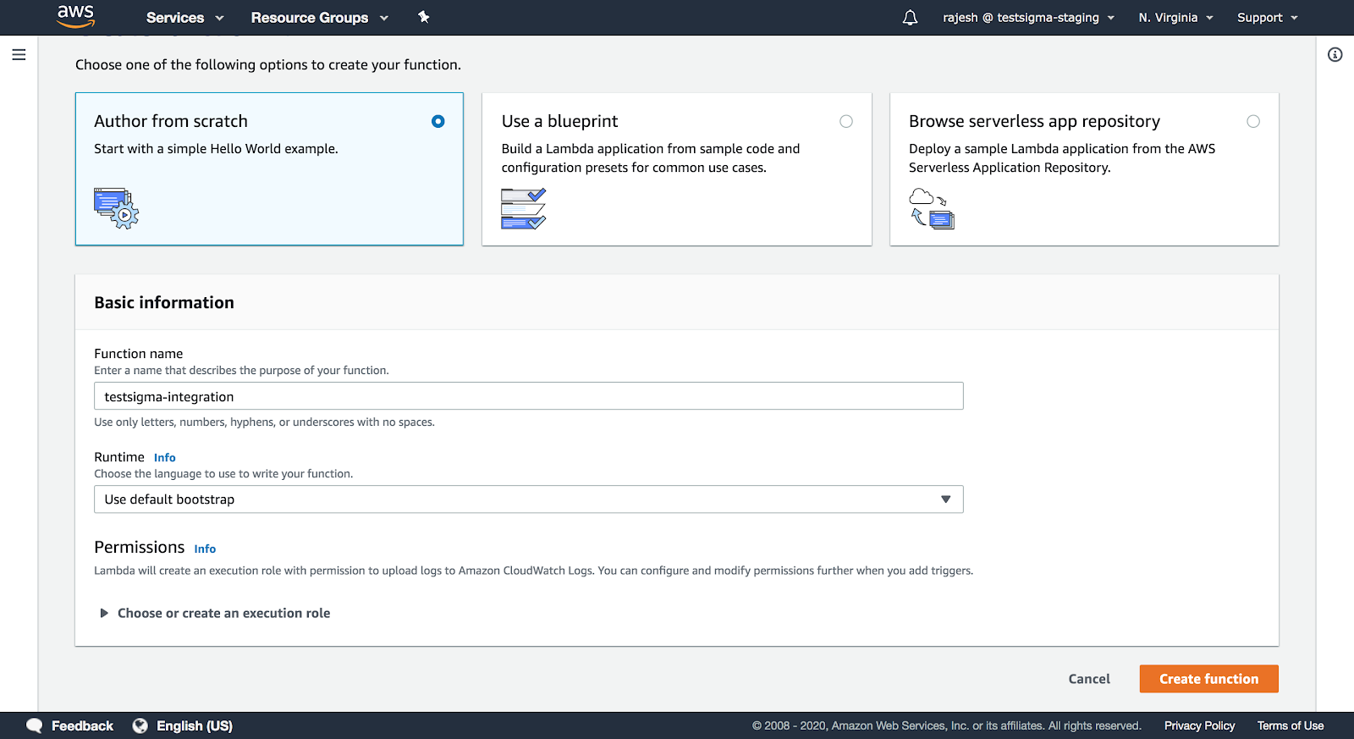Select the Use a blueprint radio button
This screenshot has height=739, width=1354.
846,121
